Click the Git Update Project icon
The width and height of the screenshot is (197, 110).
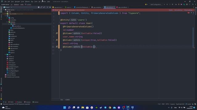click(x=179, y=4)
